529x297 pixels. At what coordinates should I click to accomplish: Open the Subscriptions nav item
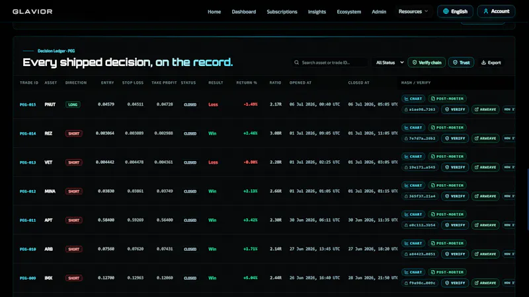tap(282, 12)
